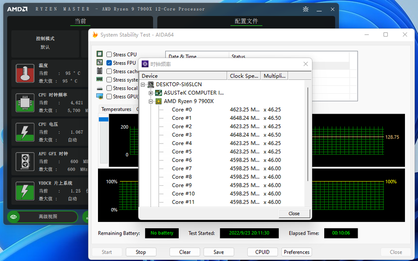Open the Preferences dialog
Viewport: 418px width, 261px height.
tap(296, 252)
